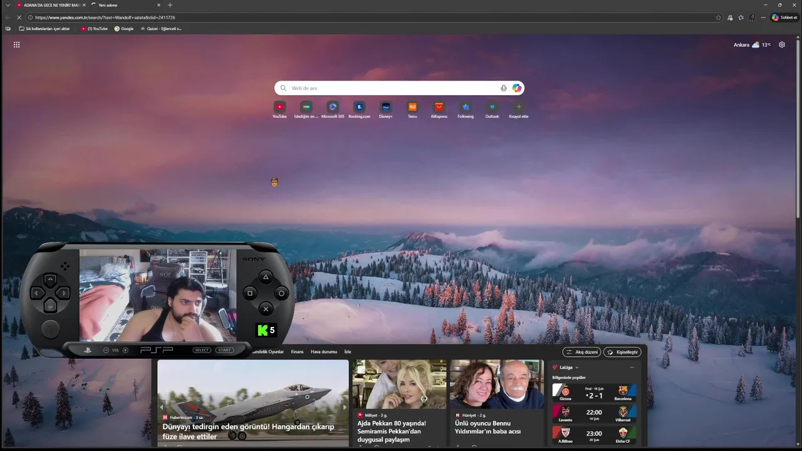Open the Kişiselleştir button

622,352
